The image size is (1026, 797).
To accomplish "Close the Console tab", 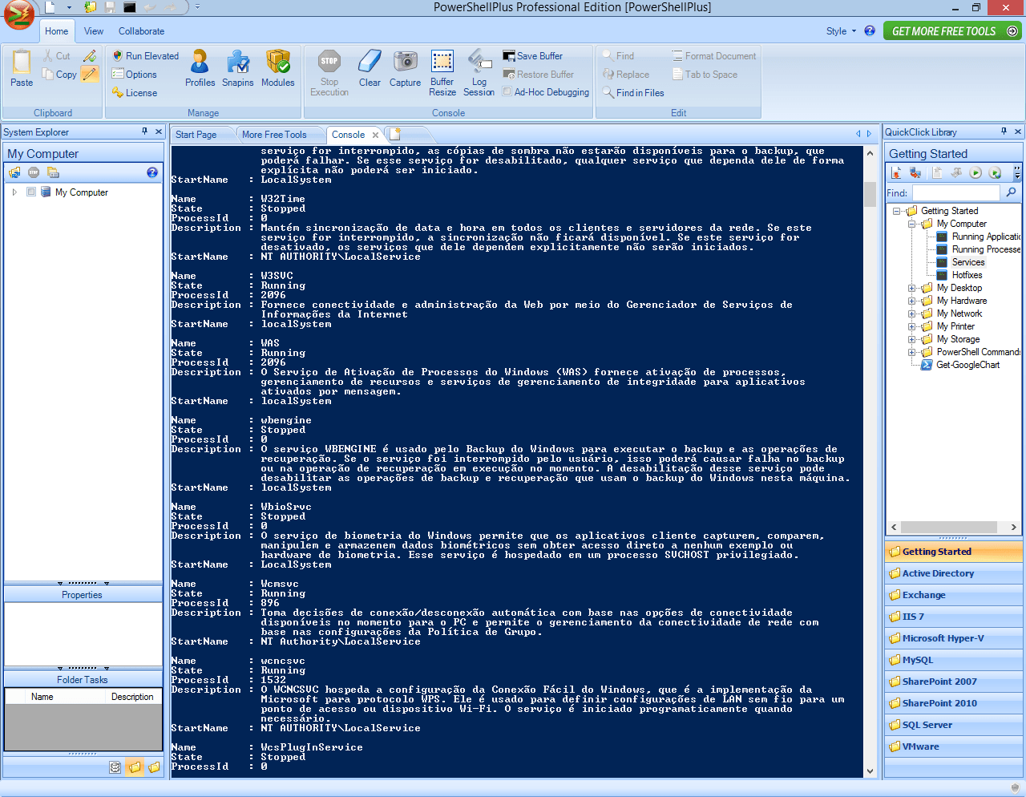I will click(375, 135).
